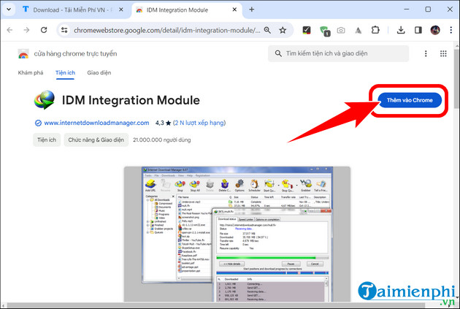Open the profile avatar menu
Viewport: 460px width, 309px height.
[x=435, y=30]
